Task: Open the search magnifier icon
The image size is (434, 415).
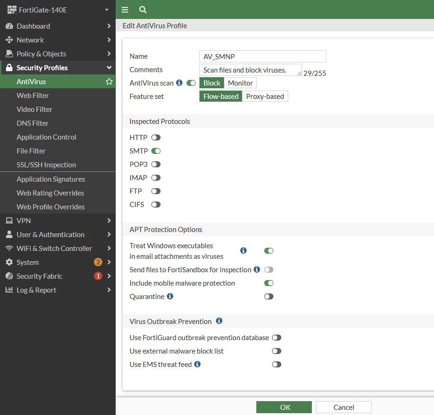Action: tap(143, 10)
